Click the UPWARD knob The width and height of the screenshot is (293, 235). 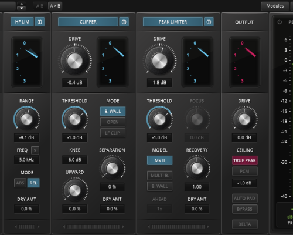(75, 190)
